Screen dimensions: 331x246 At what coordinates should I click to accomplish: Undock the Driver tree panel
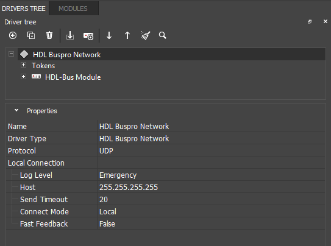[x=310, y=22]
